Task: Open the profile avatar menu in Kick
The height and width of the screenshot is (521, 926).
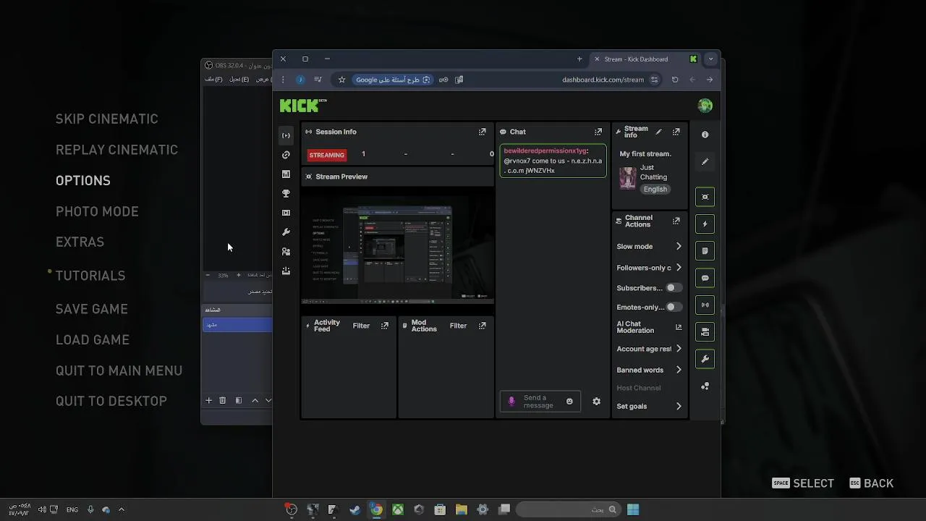Action: pos(705,106)
